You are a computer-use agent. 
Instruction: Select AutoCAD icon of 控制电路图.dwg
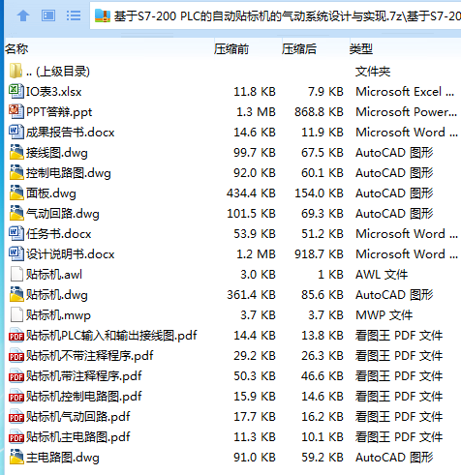pos(16,172)
